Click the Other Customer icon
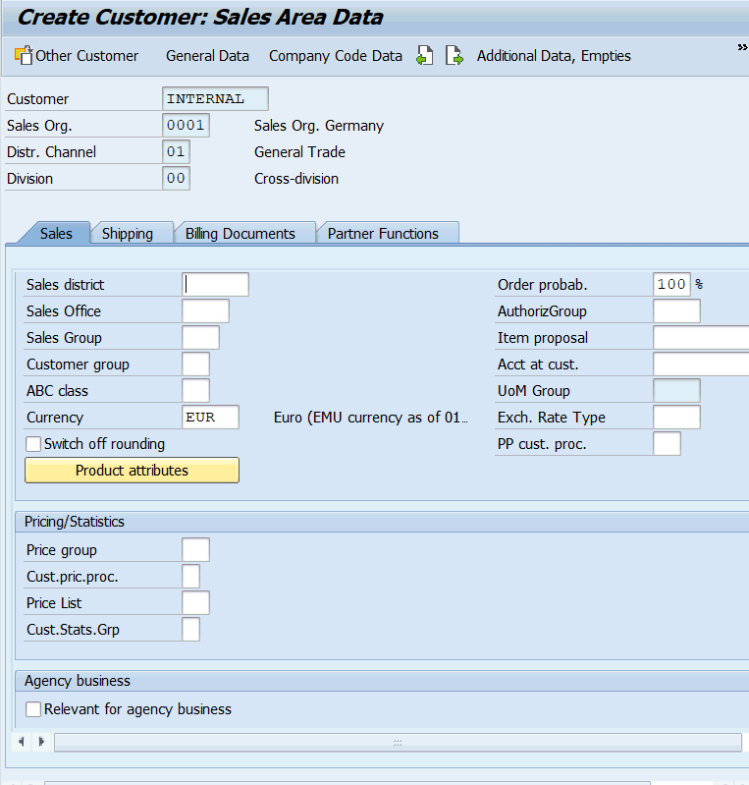Screen dimensions: 749x785 point(24,55)
